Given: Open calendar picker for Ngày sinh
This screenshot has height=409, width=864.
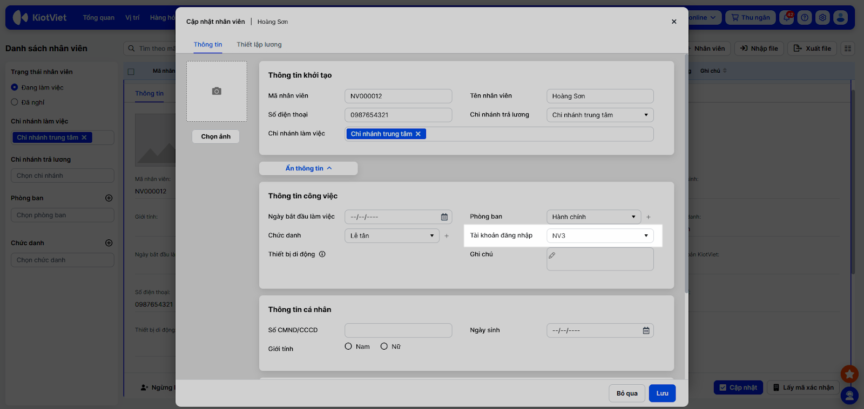Looking at the screenshot, I should pyautogui.click(x=646, y=330).
